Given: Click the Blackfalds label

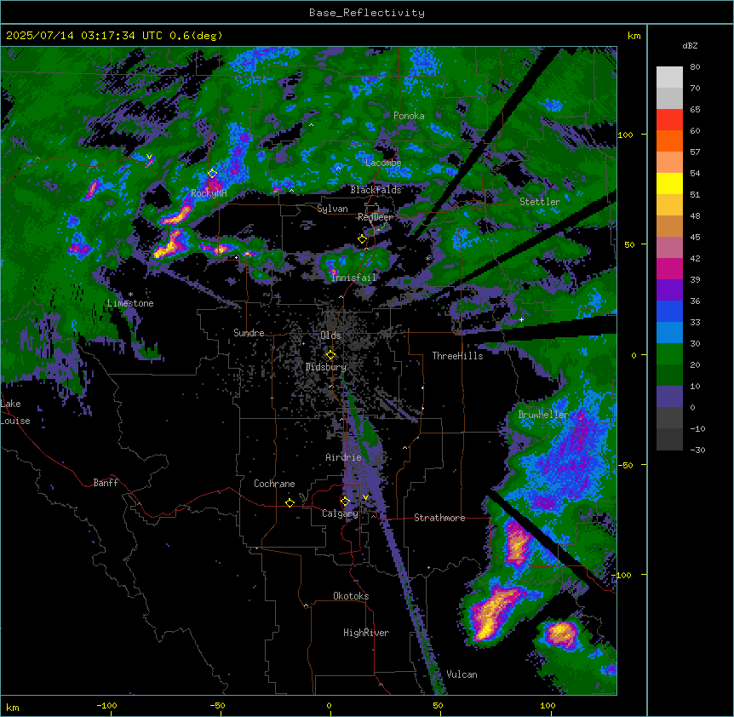Looking at the screenshot, I should 376,190.
